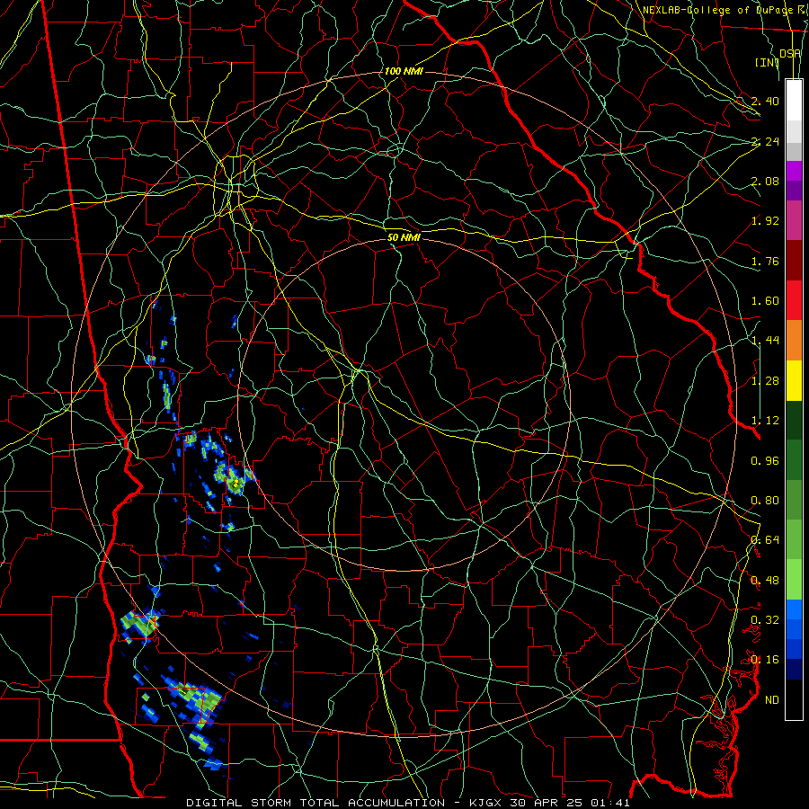809x809 pixels.
Task: Pick the bright magenta legend swatch
Action: tap(794, 171)
